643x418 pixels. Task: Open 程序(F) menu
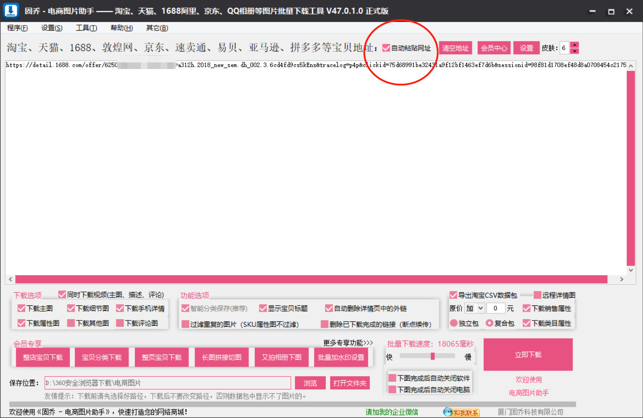(18, 28)
